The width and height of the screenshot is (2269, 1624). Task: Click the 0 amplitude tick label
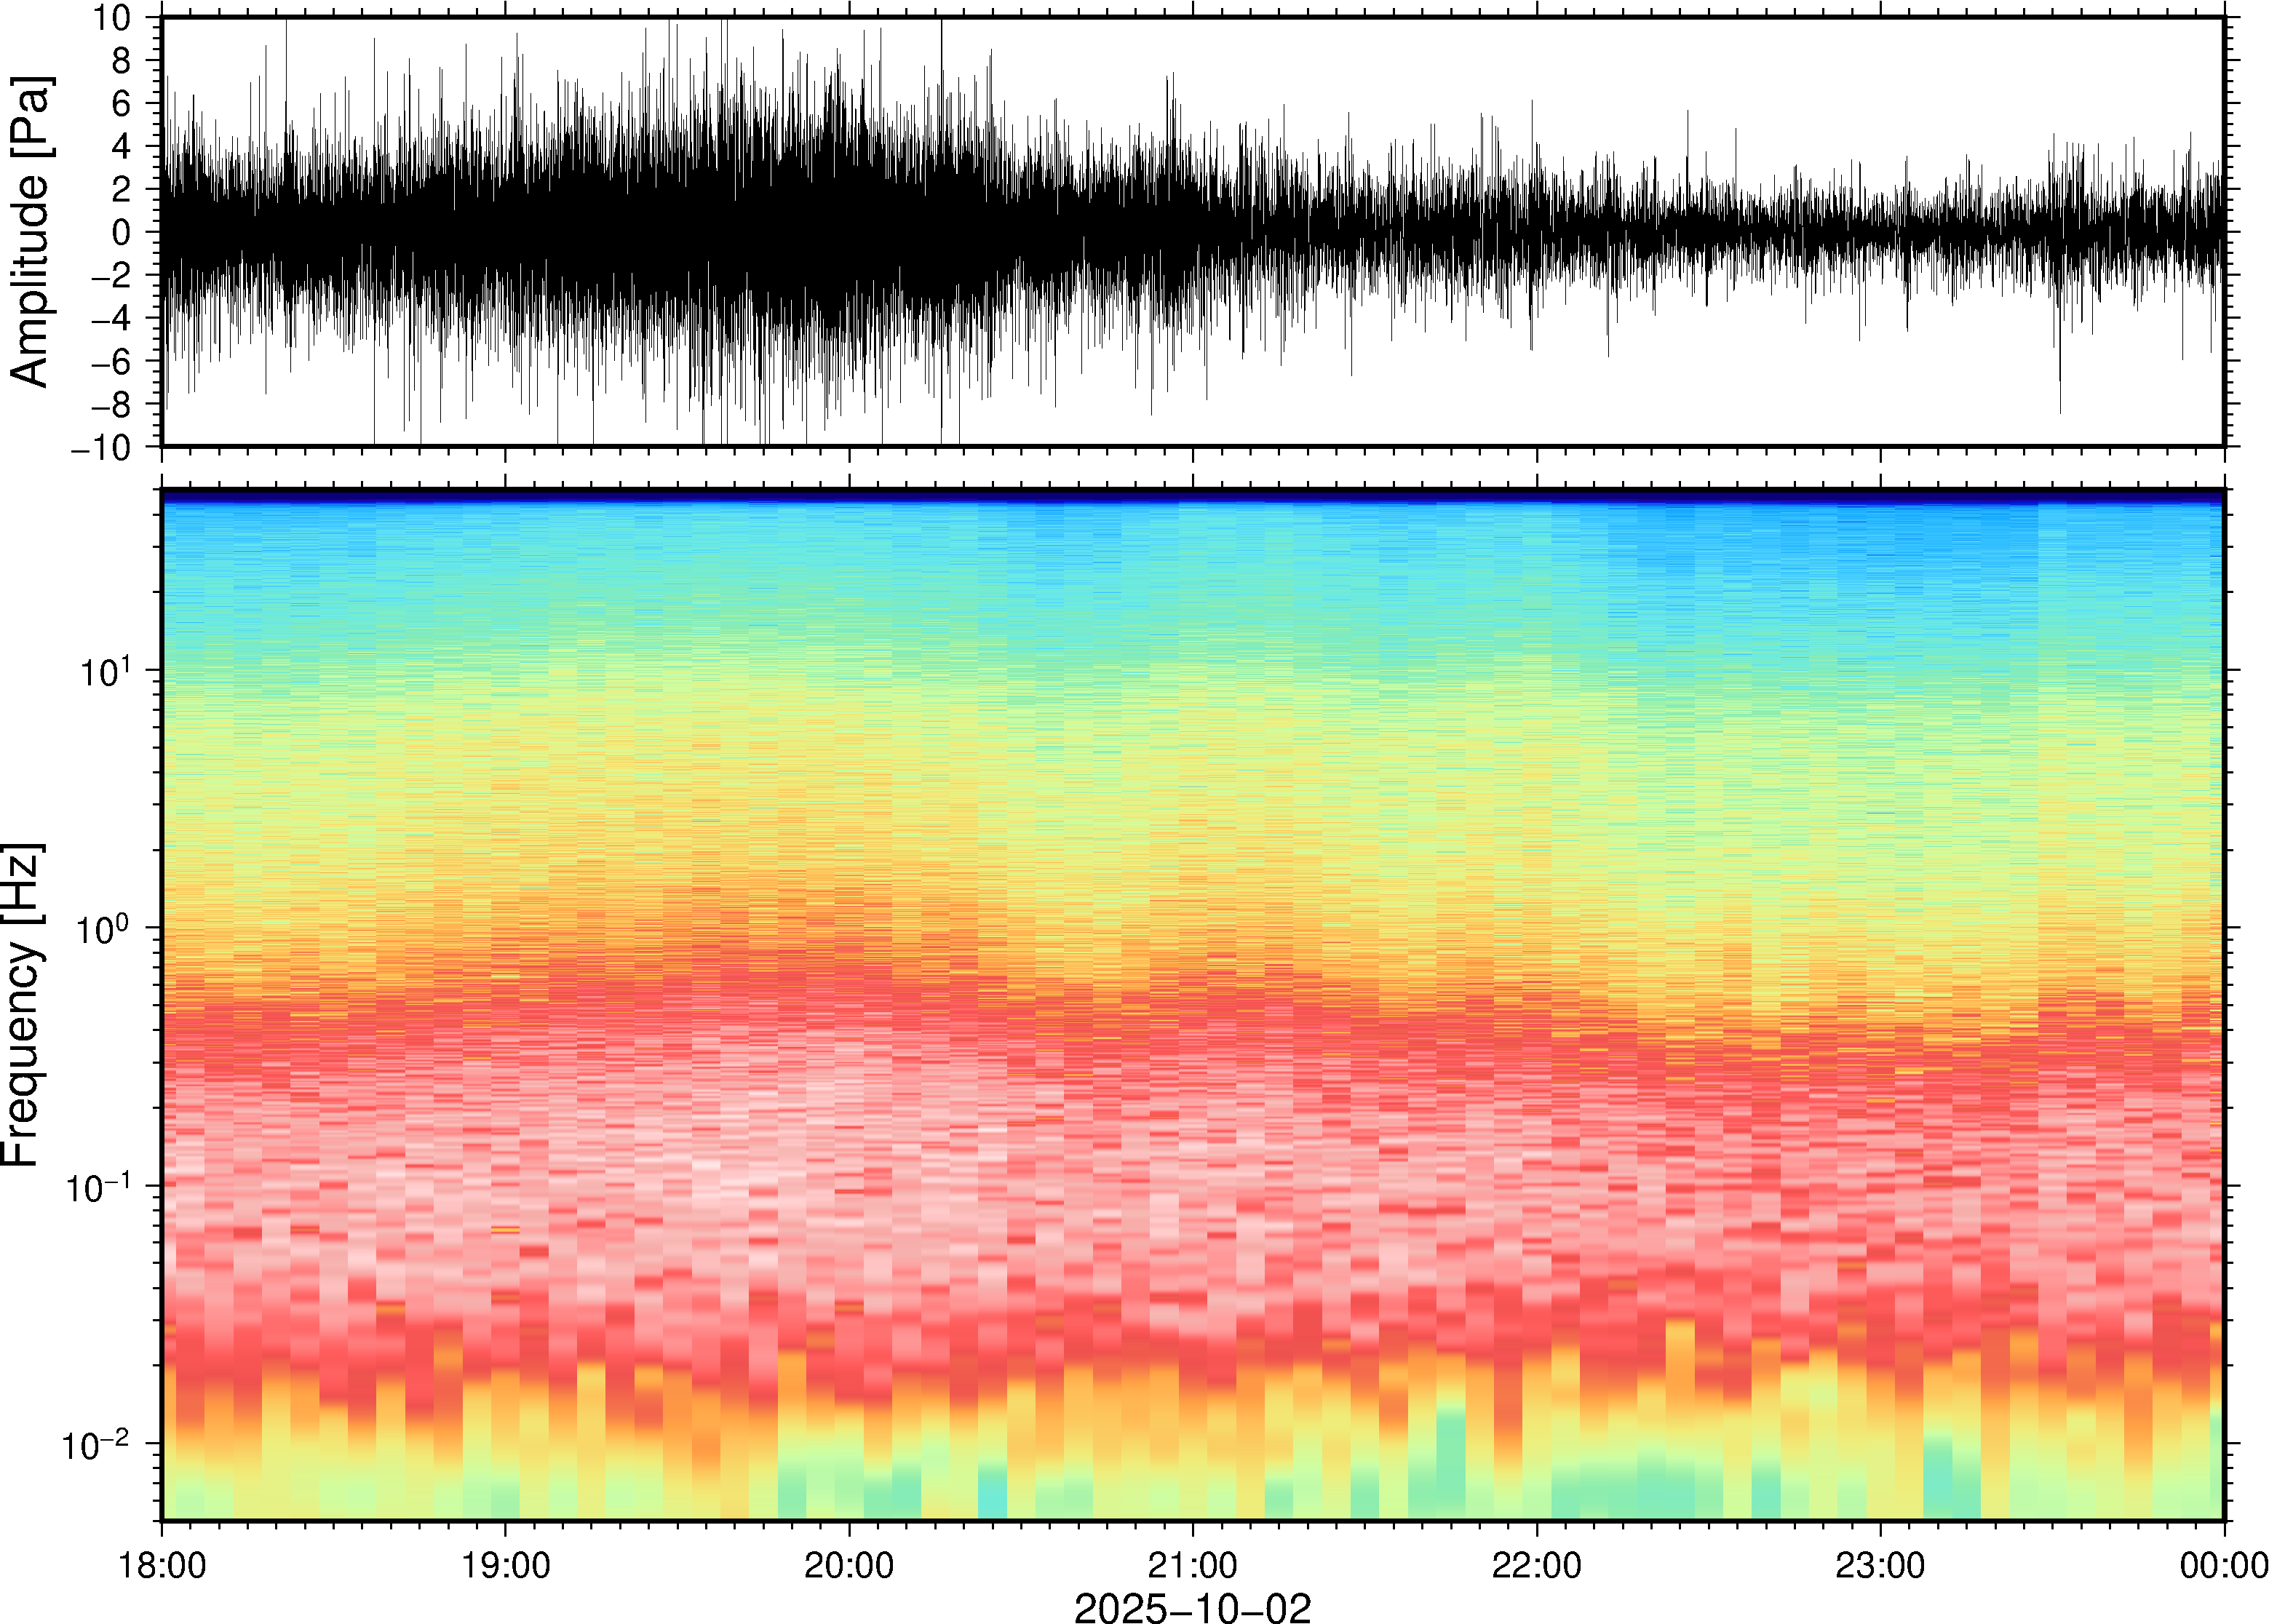(x=122, y=233)
